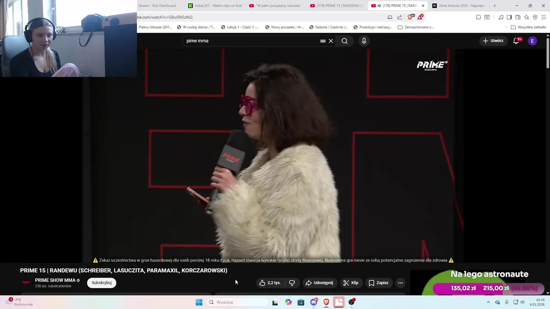Open Windows Start menu
Viewport: 550px width, 309px height.
[199, 302]
